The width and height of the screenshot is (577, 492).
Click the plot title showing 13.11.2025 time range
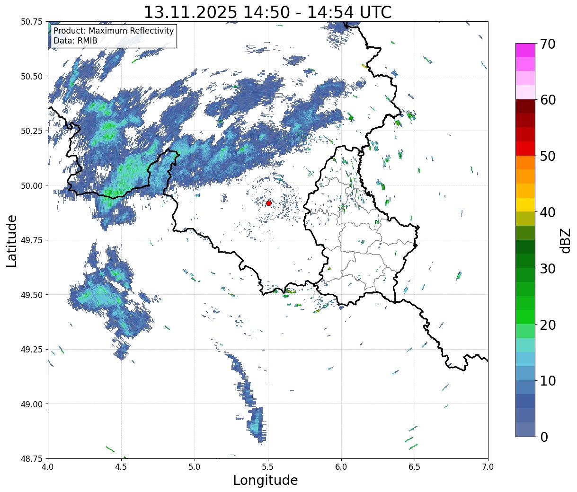[x=268, y=12]
